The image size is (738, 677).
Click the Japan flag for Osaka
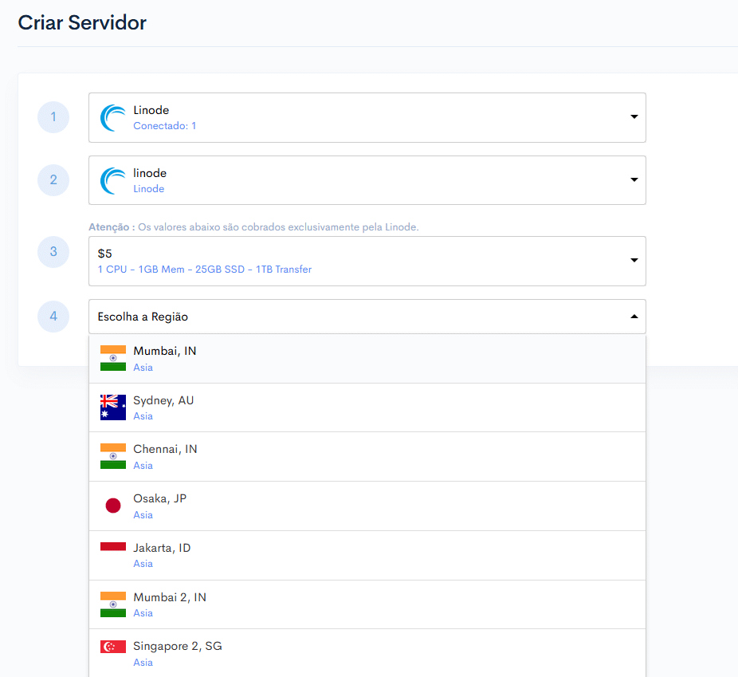point(113,506)
